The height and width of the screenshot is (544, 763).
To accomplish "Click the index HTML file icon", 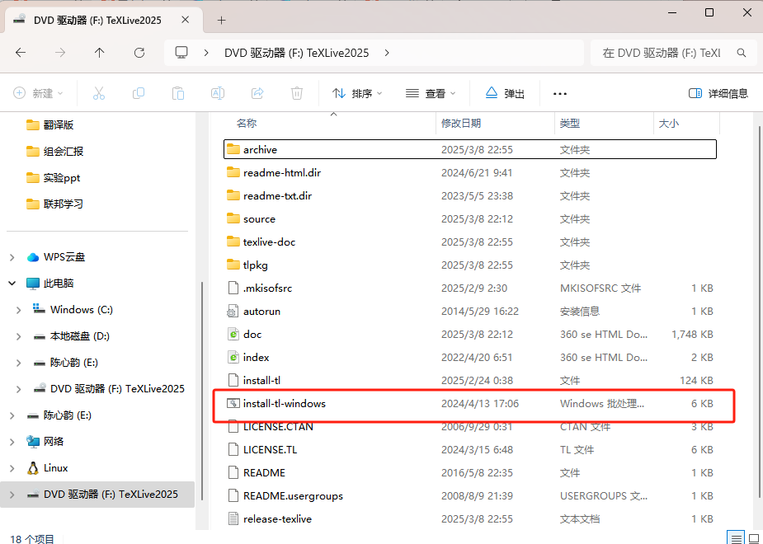I will [233, 358].
